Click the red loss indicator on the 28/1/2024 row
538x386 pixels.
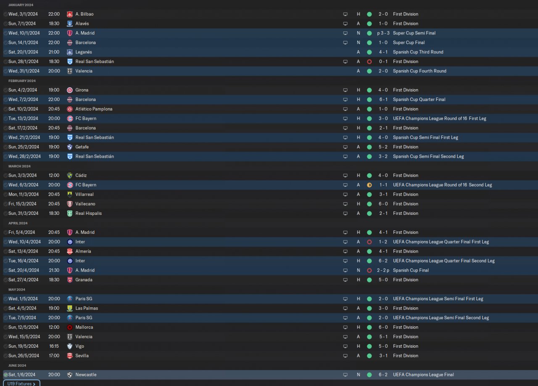[x=369, y=62]
